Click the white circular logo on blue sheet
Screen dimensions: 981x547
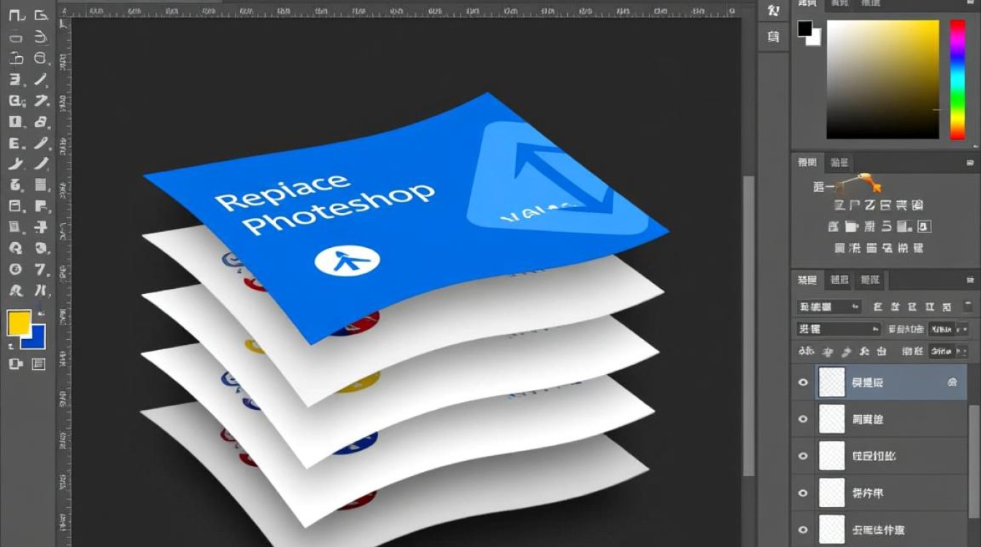tap(347, 260)
